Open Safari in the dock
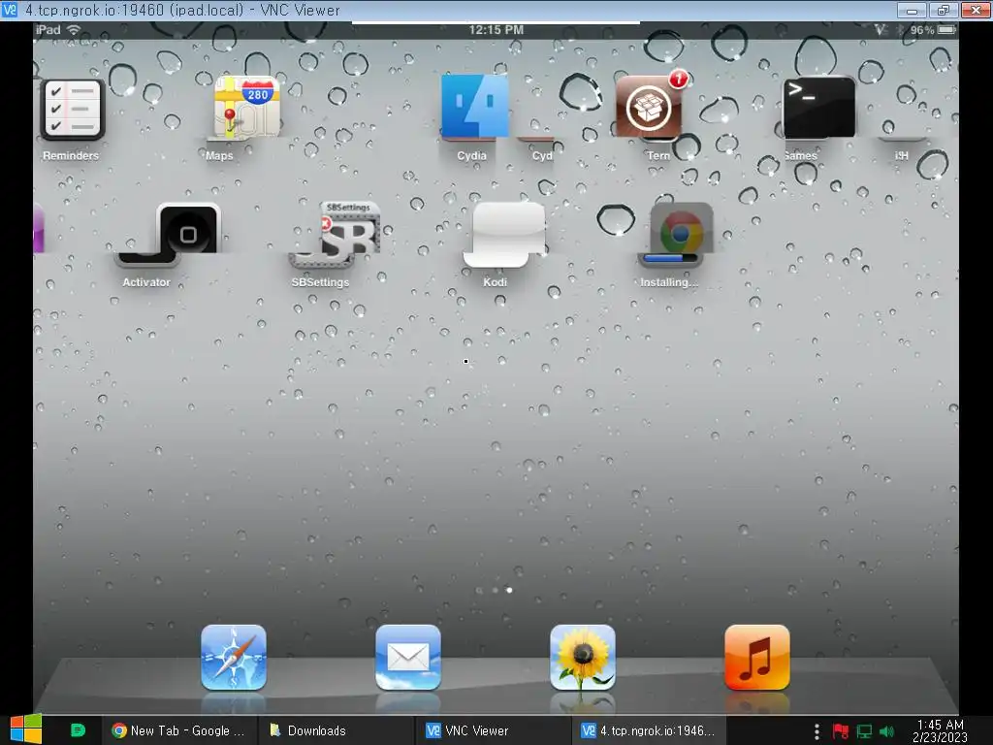This screenshot has width=993, height=745. (234, 657)
